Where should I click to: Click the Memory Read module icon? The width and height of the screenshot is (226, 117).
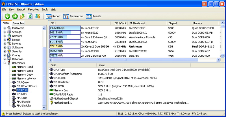[x=14, y=67]
